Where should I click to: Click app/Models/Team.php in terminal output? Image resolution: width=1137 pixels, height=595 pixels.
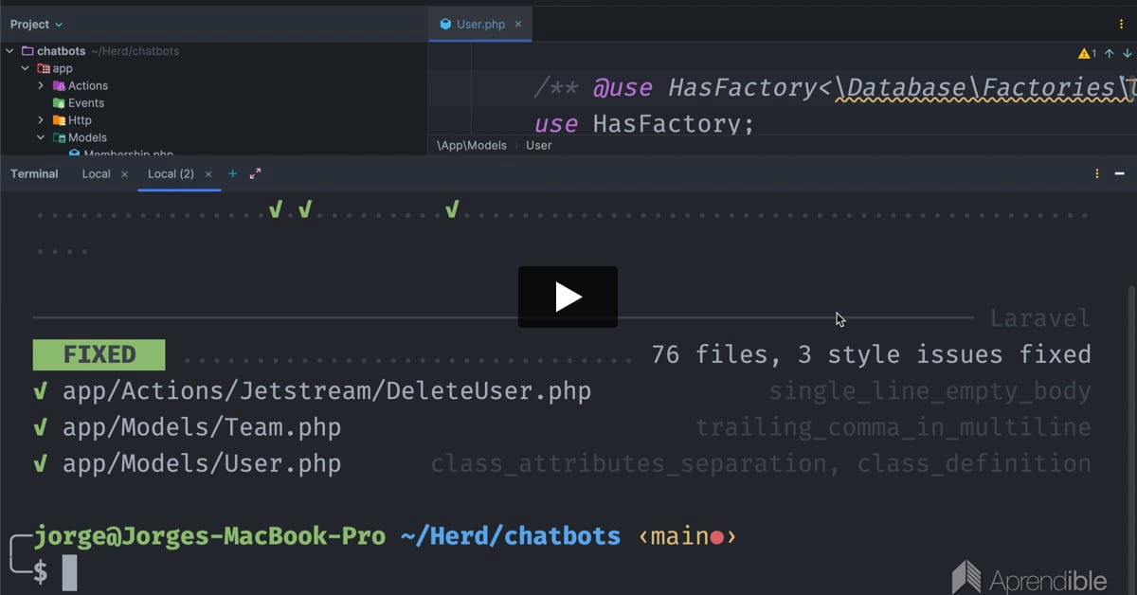(202, 427)
